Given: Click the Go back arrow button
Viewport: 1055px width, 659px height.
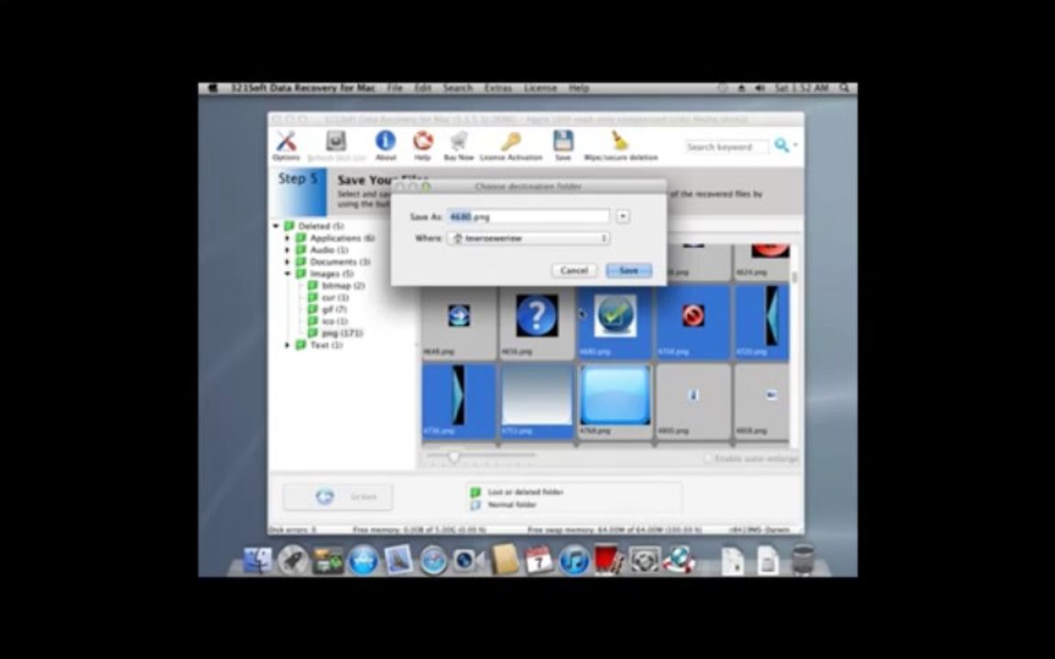Looking at the screenshot, I should click(x=339, y=497).
